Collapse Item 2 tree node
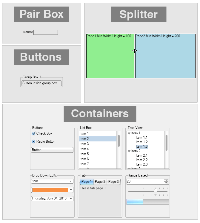The width and height of the screenshot is (200, 223). coord(129,151)
